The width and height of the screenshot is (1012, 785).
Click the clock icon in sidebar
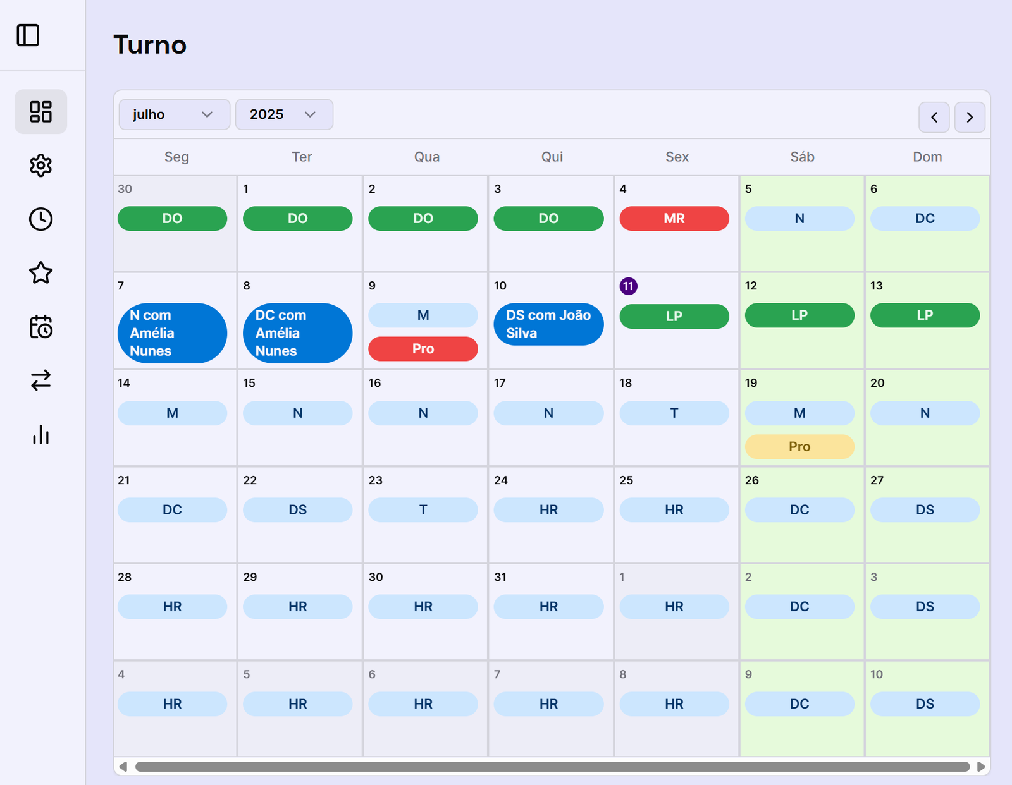(x=41, y=219)
